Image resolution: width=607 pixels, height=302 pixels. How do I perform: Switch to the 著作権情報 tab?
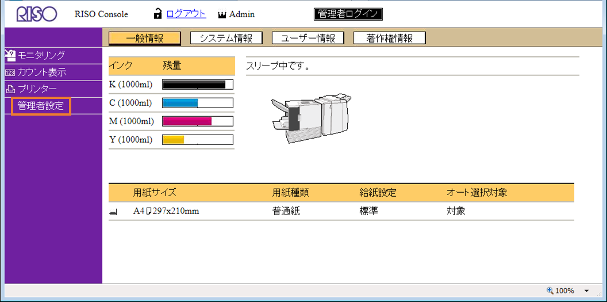pyautogui.click(x=390, y=38)
